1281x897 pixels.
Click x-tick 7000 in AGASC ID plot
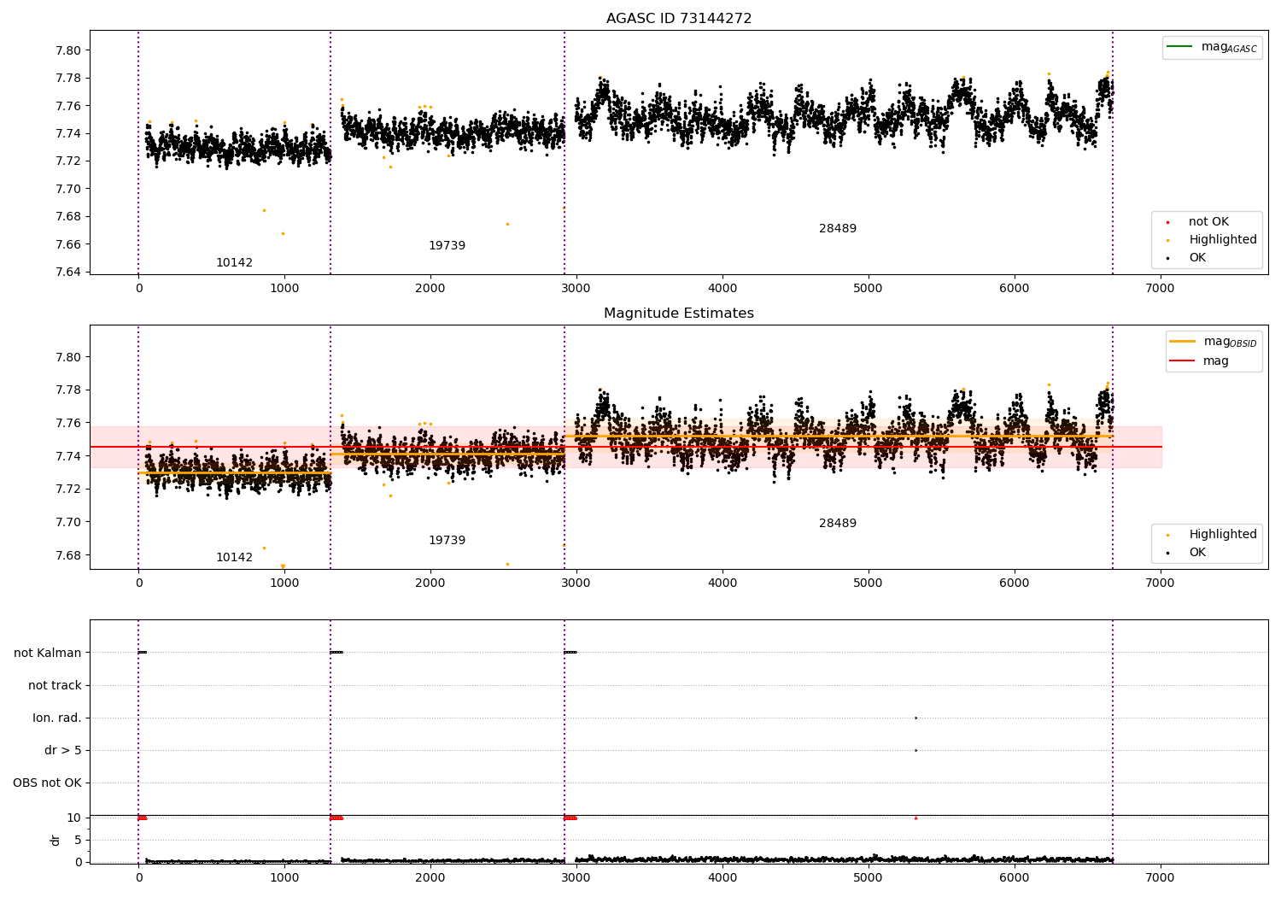pyautogui.click(x=1160, y=288)
